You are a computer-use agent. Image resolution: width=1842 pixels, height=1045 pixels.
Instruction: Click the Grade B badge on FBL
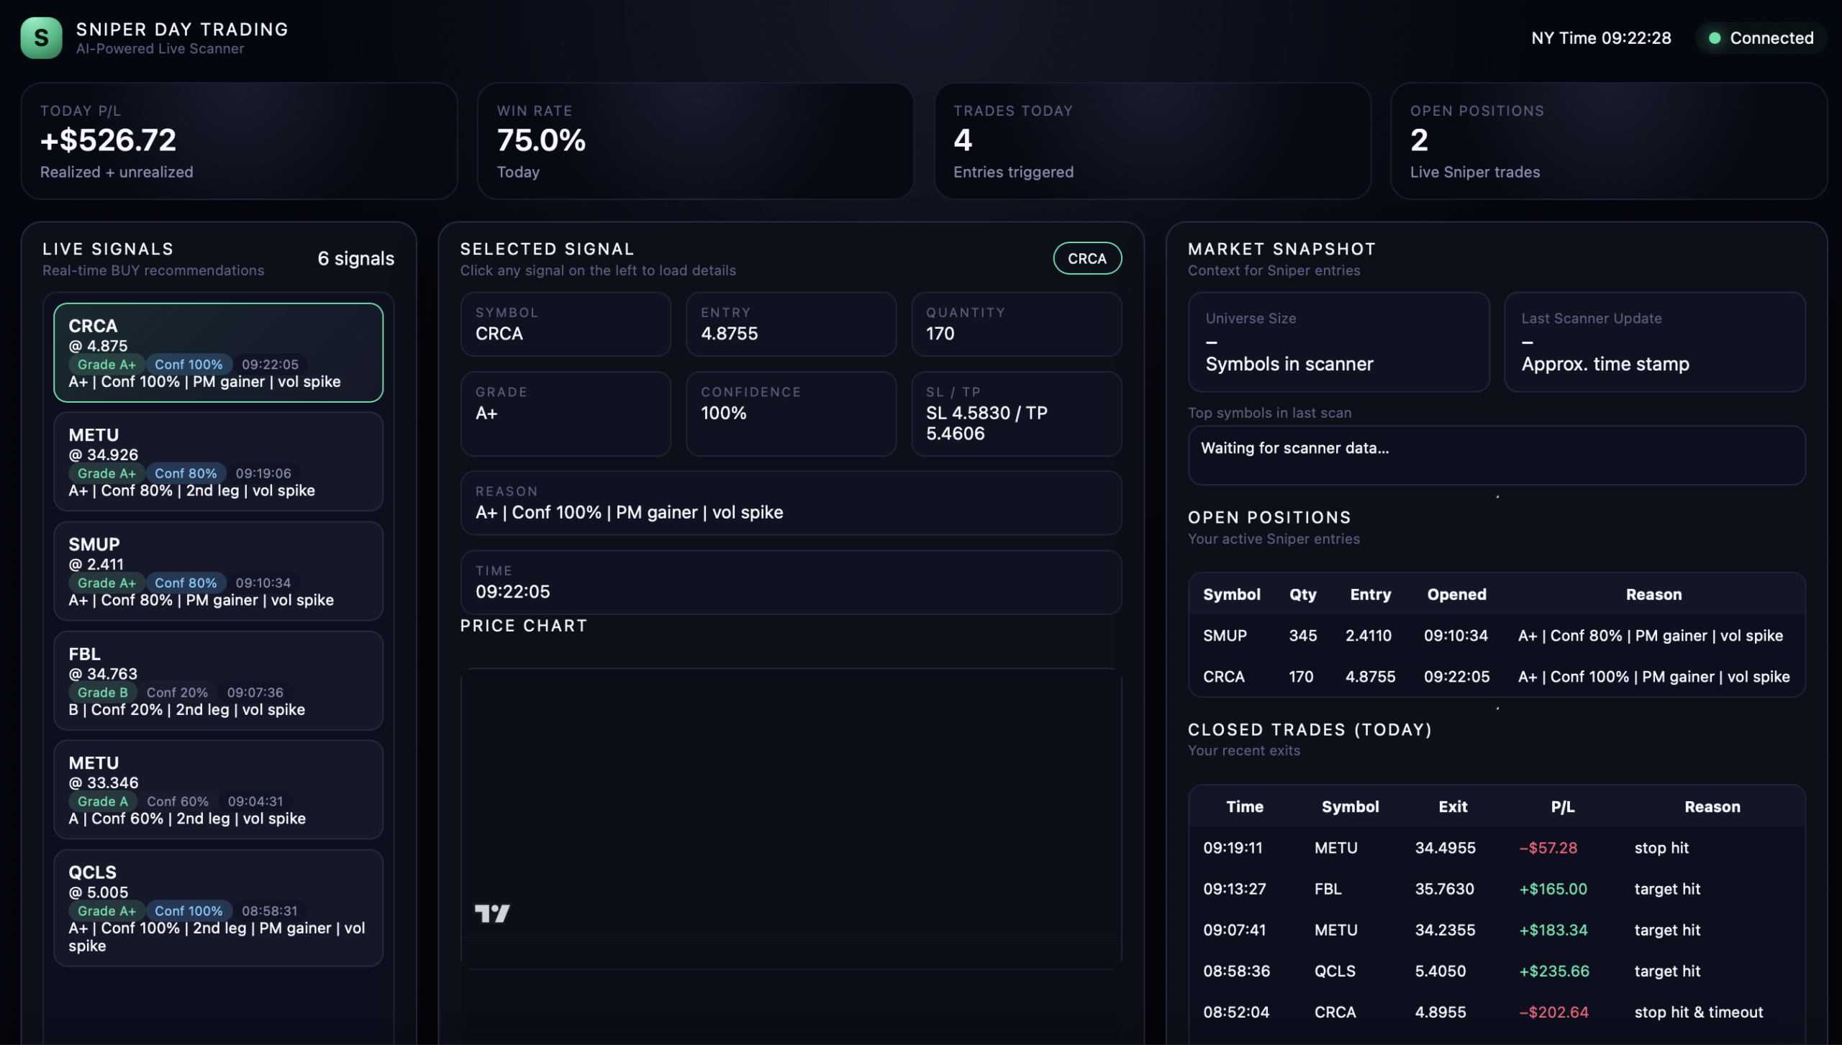coord(102,692)
